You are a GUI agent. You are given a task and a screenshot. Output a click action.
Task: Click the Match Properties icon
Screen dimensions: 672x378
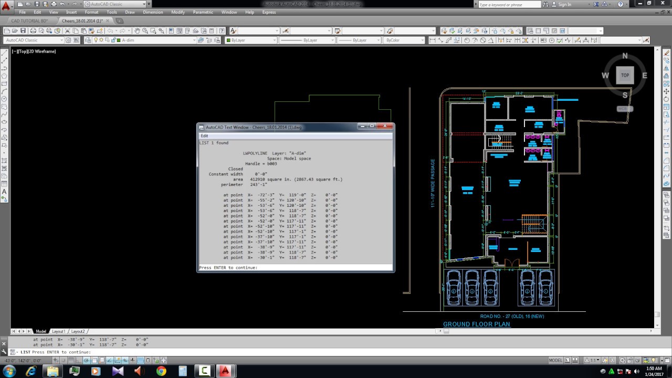[x=91, y=30]
